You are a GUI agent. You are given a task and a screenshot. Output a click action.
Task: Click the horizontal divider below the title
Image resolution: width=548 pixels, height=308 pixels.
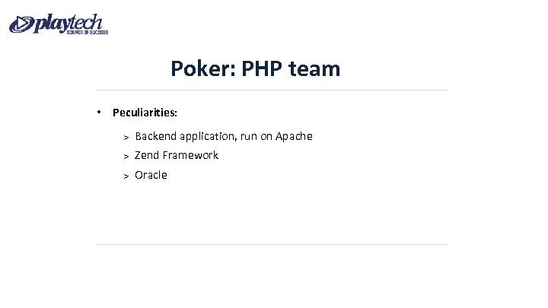click(x=272, y=90)
